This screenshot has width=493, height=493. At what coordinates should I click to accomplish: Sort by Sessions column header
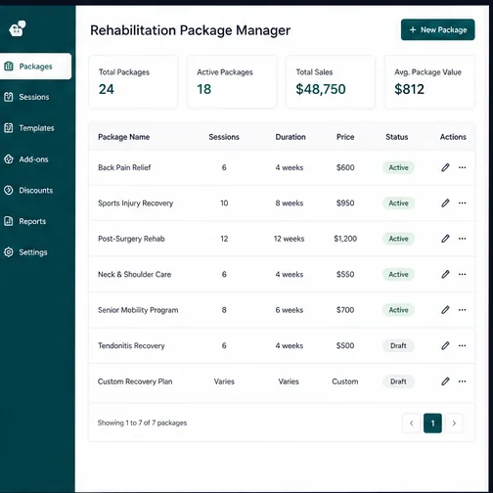click(x=224, y=137)
